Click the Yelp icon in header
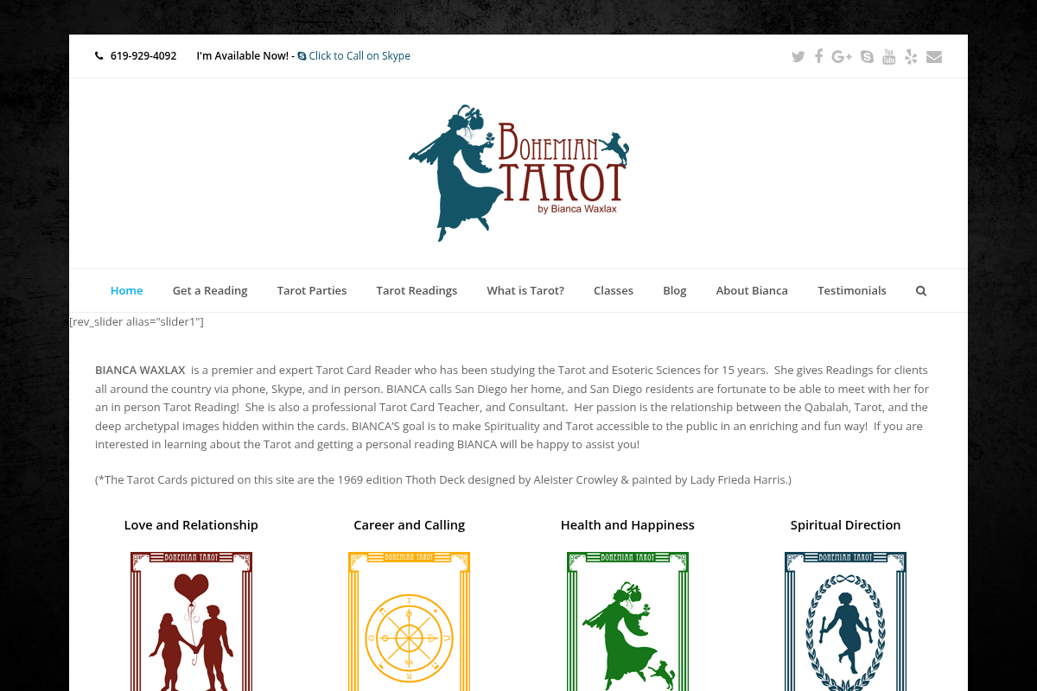1037x691 pixels. 911,57
